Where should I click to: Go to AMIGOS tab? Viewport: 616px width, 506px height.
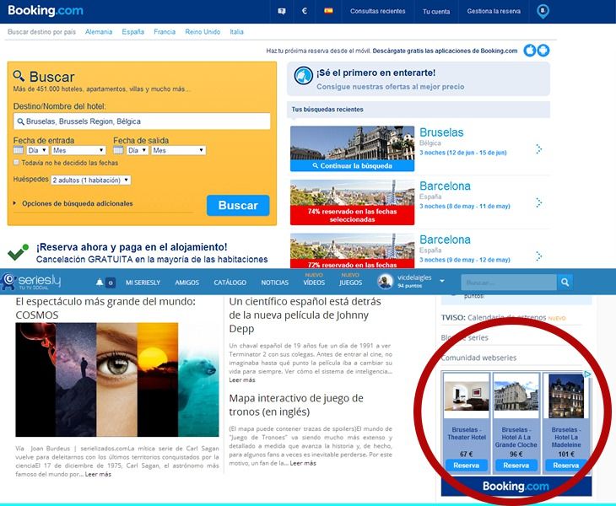187,283
